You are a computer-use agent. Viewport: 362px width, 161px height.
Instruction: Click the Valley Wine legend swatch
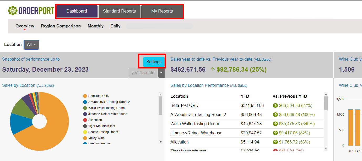(85, 138)
